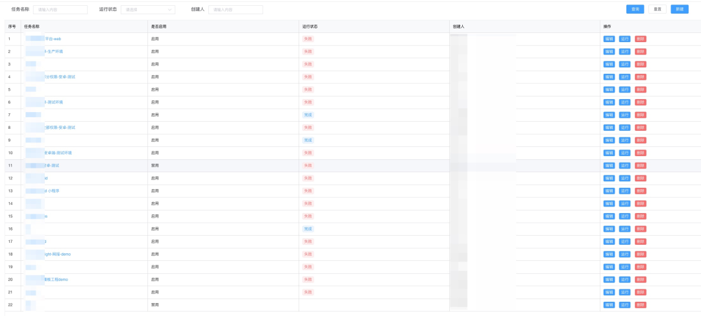Open the 网报-demo task link in row 18
Screen dimensions: 701x316
(58, 254)
